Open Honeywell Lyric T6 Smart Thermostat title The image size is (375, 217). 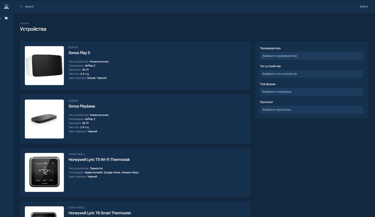[100, 213]
